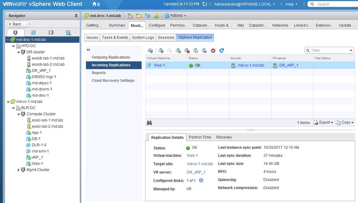Open the Sessions sub-tab

(166, 37)
